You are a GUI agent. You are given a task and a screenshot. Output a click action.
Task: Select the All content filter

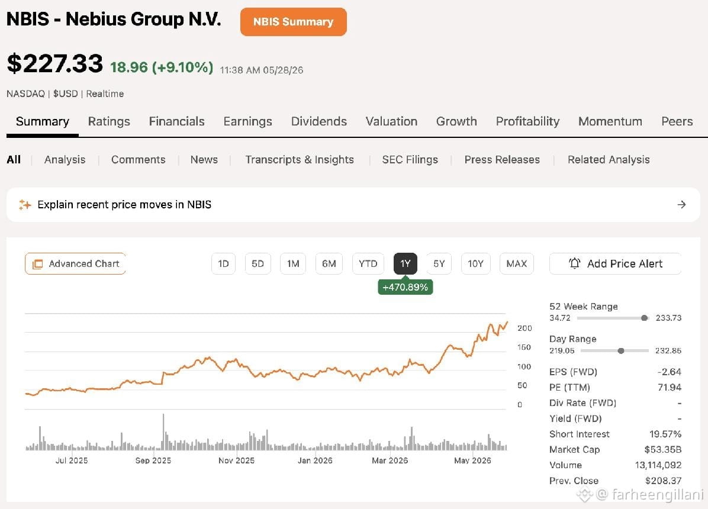pos(14,159)
